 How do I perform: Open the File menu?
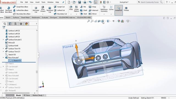pos(21,2)
